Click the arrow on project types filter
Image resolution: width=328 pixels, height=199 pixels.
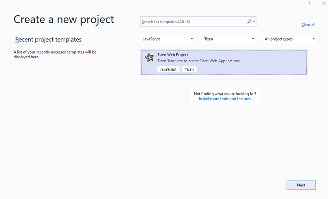tap(313, 39)
